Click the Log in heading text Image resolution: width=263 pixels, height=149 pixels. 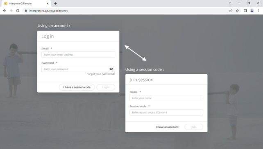click(x=48, y=36)
